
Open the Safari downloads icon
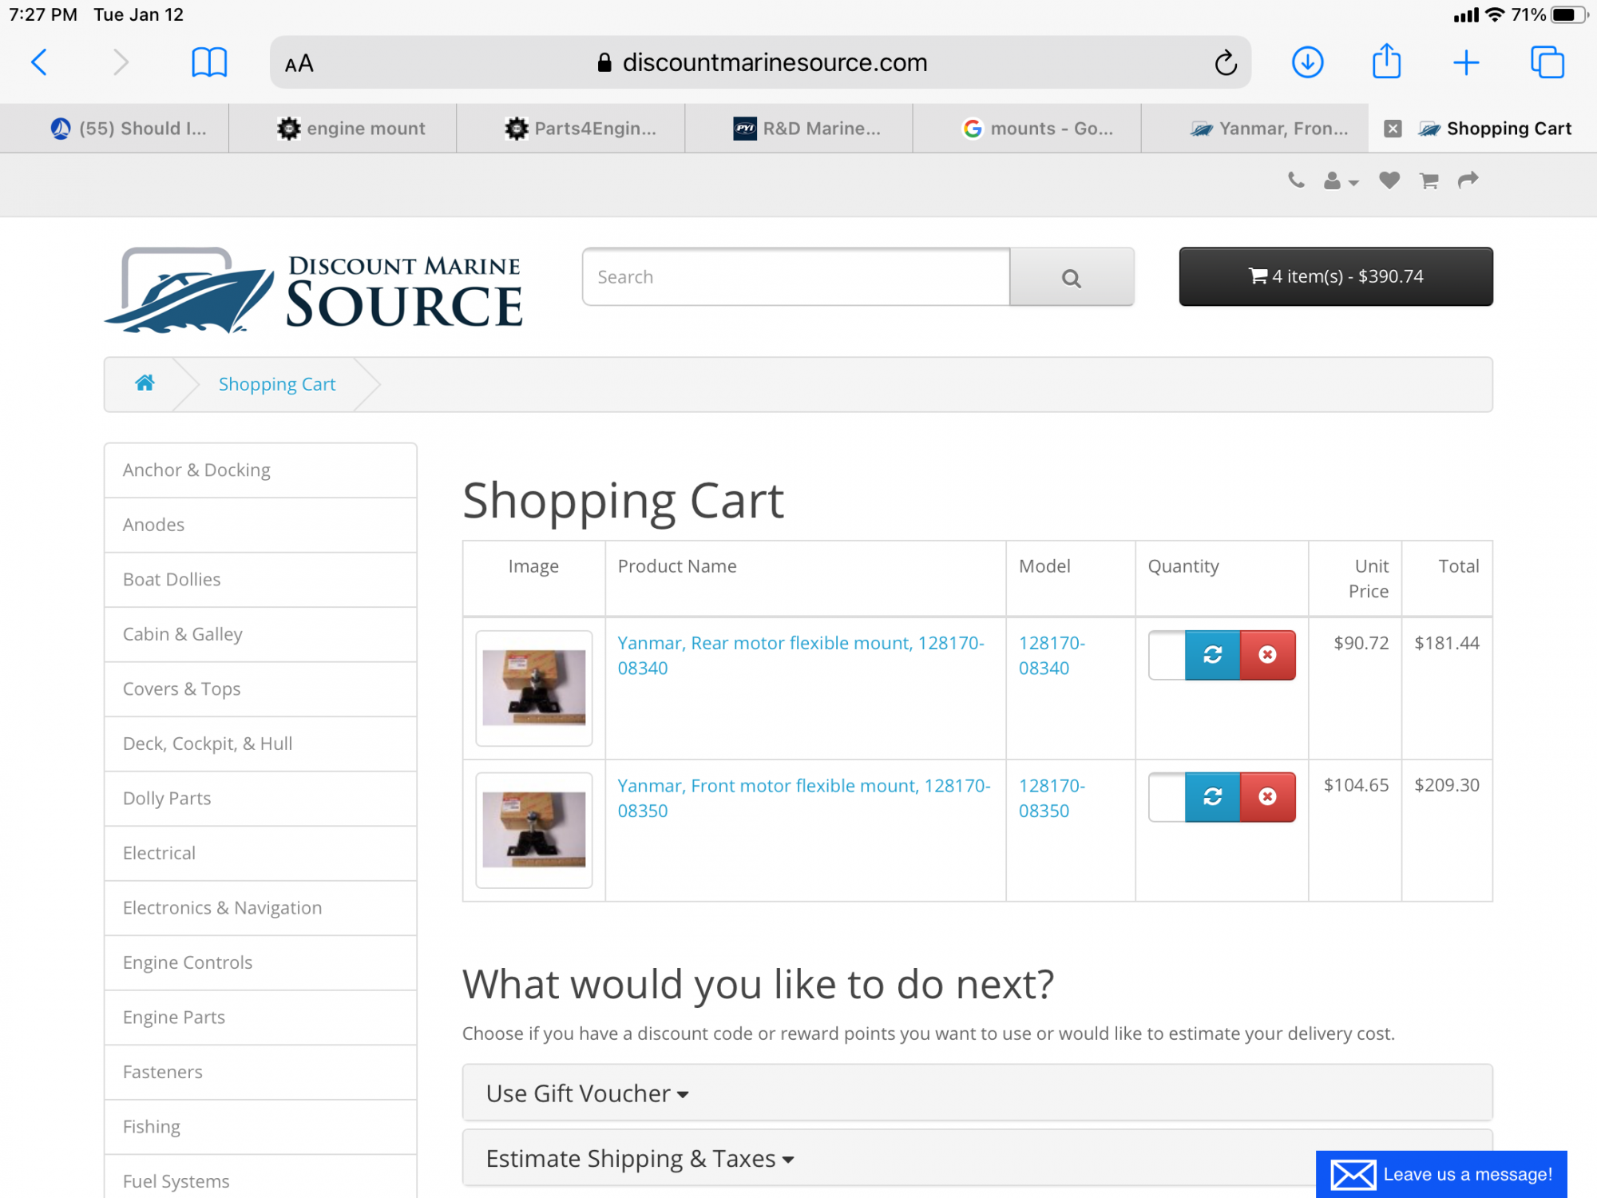(1307, 62)
